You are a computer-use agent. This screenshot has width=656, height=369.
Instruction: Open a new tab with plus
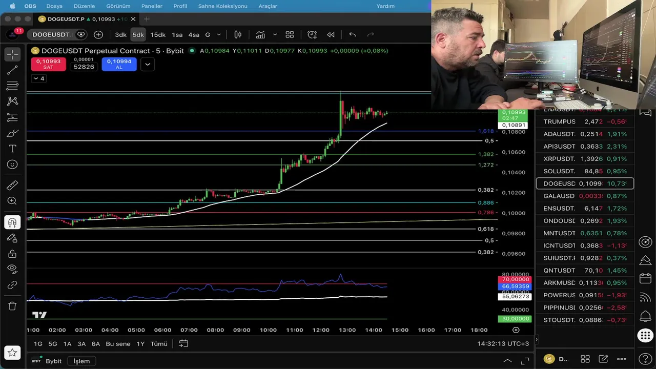pos(147,19)
